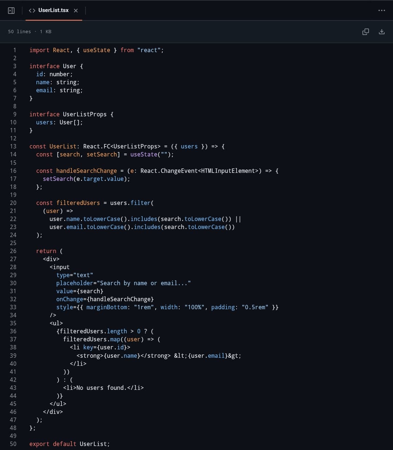Click 'const filteredUsers = users.filter(' line
Viewport: 393px width, 450px height.
pyautogui.click(x=95, y=203)
